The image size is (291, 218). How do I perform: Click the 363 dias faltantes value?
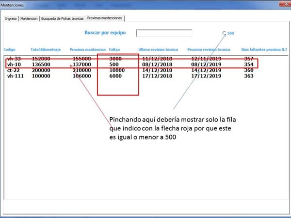[x=249, y=76]
